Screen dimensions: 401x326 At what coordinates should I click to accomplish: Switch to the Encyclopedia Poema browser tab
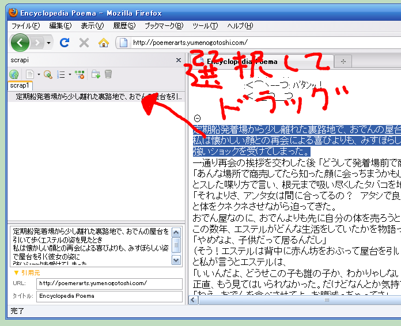(x=262, y=62)
